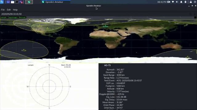Screen dimensions: 197x110
Task: Click the log out icon in the panel
Action: point(195,2)
